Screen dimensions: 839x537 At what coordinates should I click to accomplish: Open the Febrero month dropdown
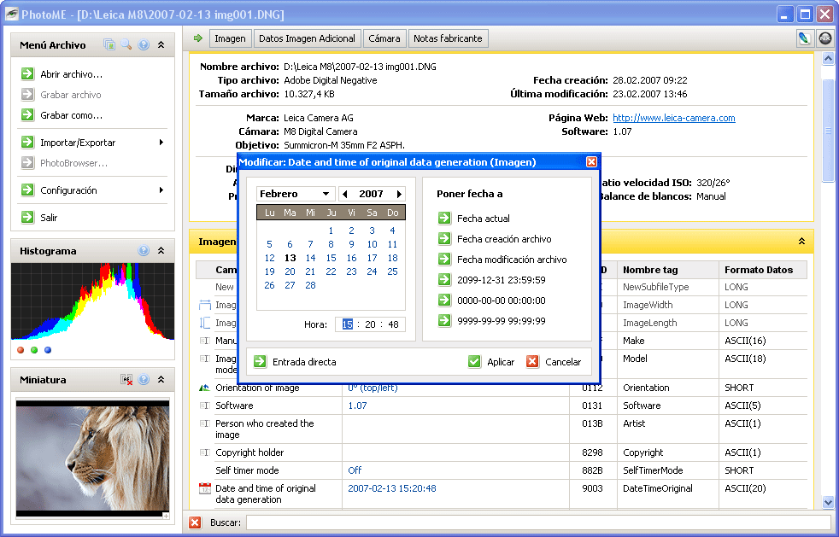point(296,194)
